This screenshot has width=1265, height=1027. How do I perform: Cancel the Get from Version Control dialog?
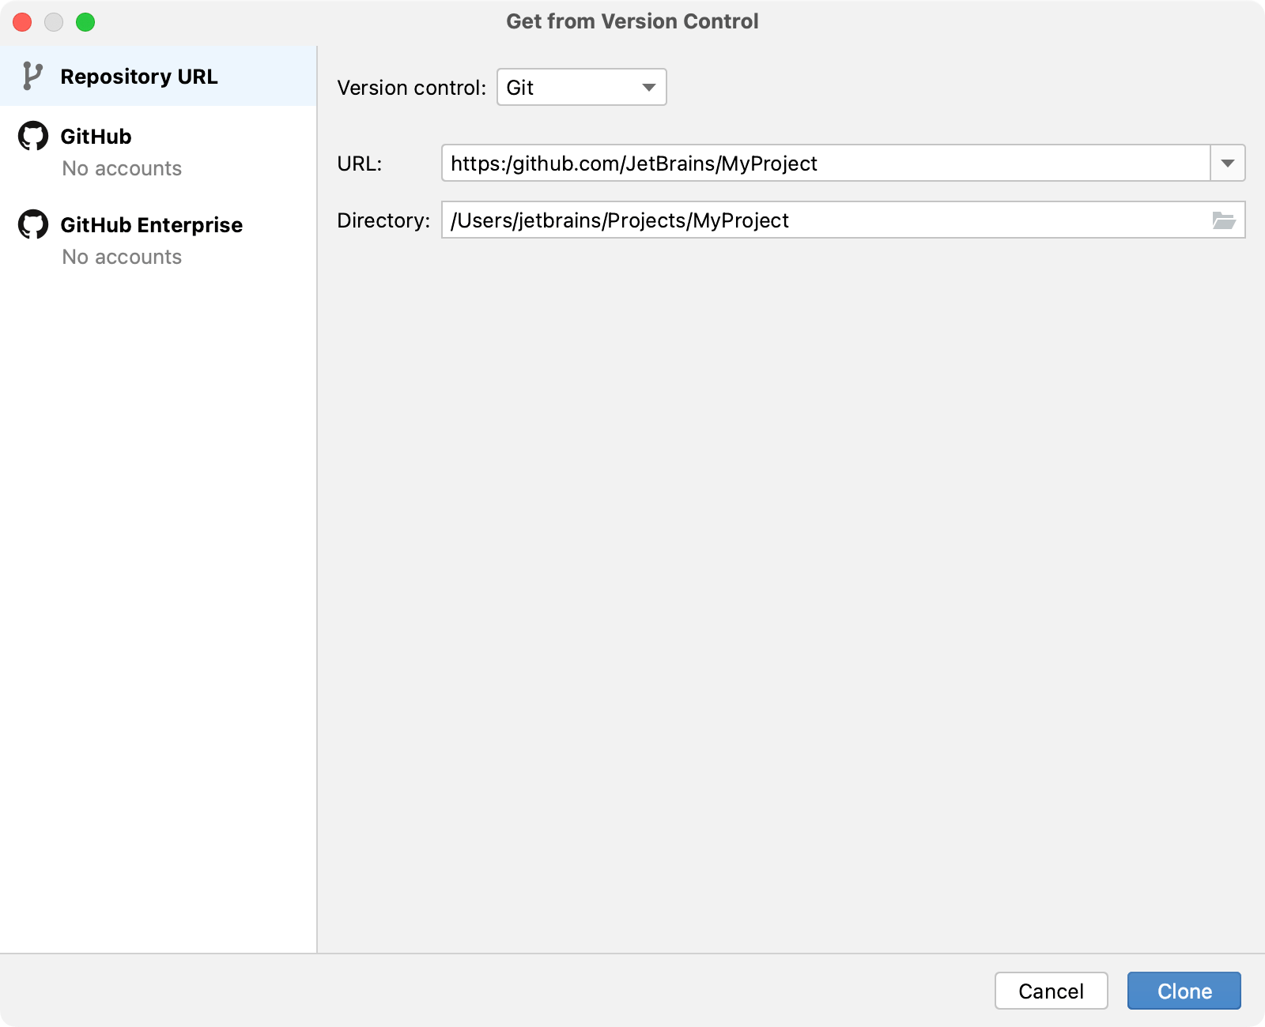coord(1051,991)
